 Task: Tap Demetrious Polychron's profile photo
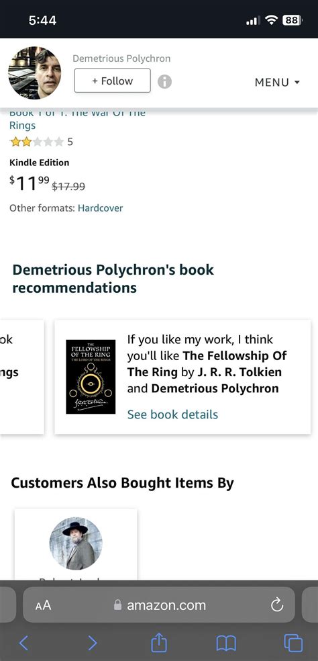pyautogui.click(x=34, y=73)
